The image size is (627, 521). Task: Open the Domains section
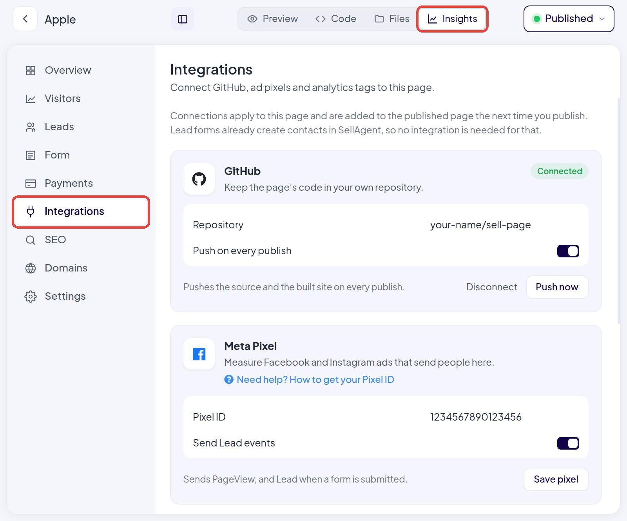pos(81,268)
